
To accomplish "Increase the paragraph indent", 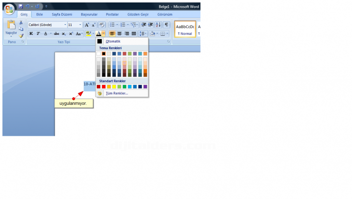I will [x=150, y=25].
